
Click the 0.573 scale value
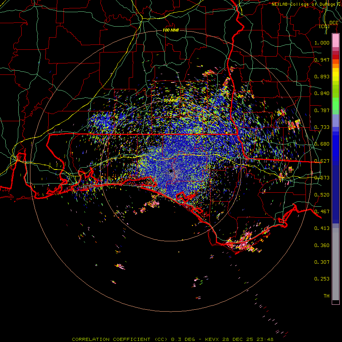[x=322, y=178]
